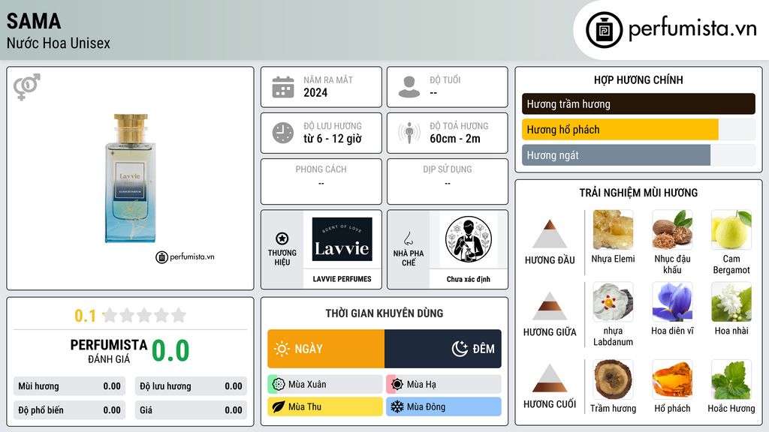Select the nhựa Labdanum note image
769x432 pixels.
[x=613, y=301]
